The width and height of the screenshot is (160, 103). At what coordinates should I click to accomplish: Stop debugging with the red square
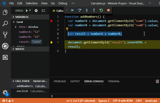pyautogui.click(x=109, y=10)
